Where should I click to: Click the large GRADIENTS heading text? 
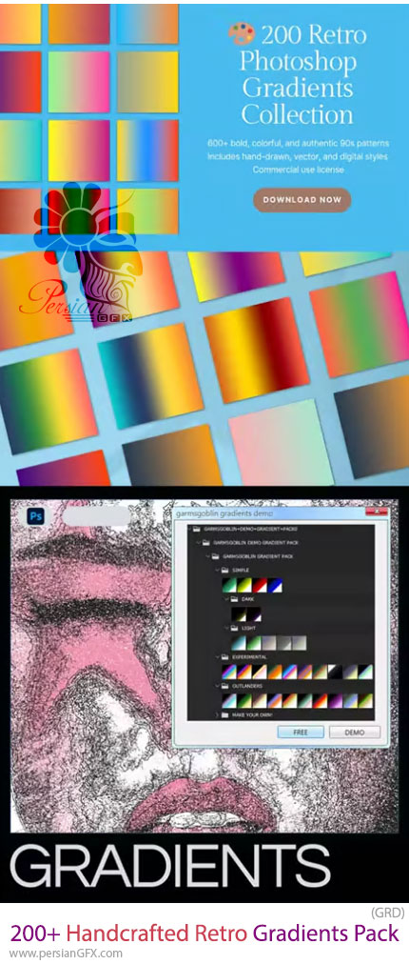coord(170,866)
